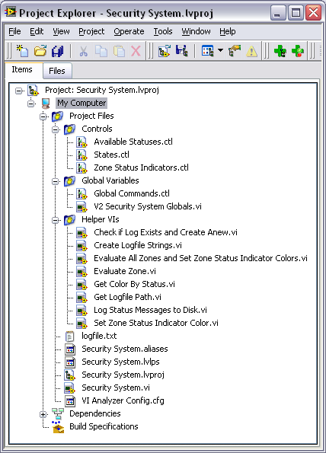
Task: Click the Save Project toolbar icon with floppy disk
Action: [x=182, y=51]
